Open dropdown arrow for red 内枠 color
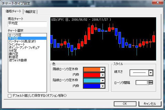The height and width of the screenshot is (110, 165). [103, 75]
